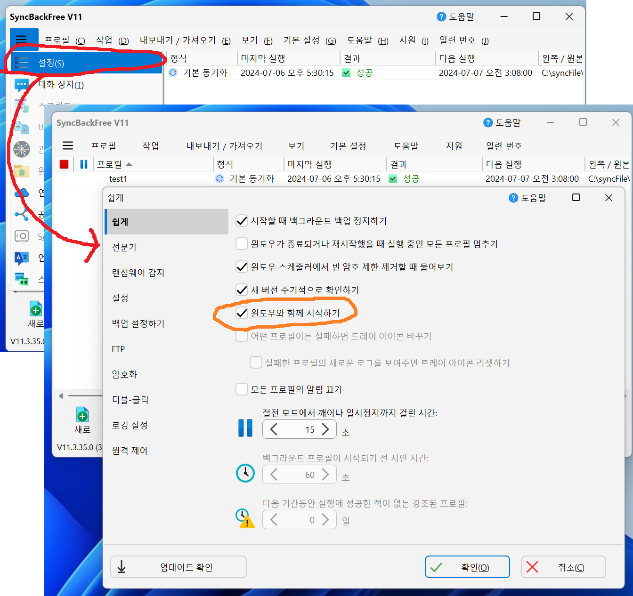Enable 모든 프로필의 알림 끄기

coord(242,389)
